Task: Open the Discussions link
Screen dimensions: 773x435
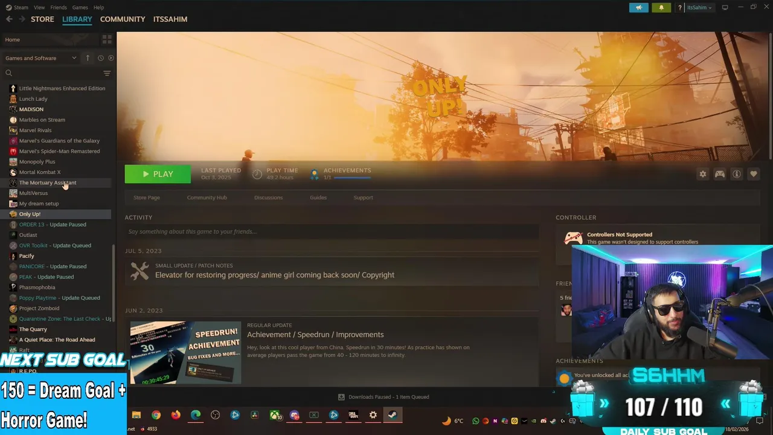Action: pos(268,198)
